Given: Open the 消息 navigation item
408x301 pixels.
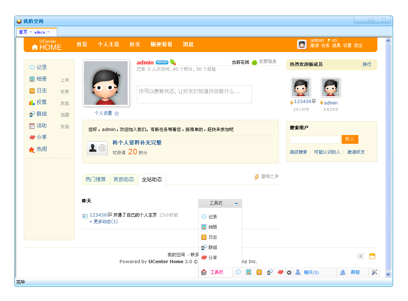Looking at the screenshot, I should (188, 44).
